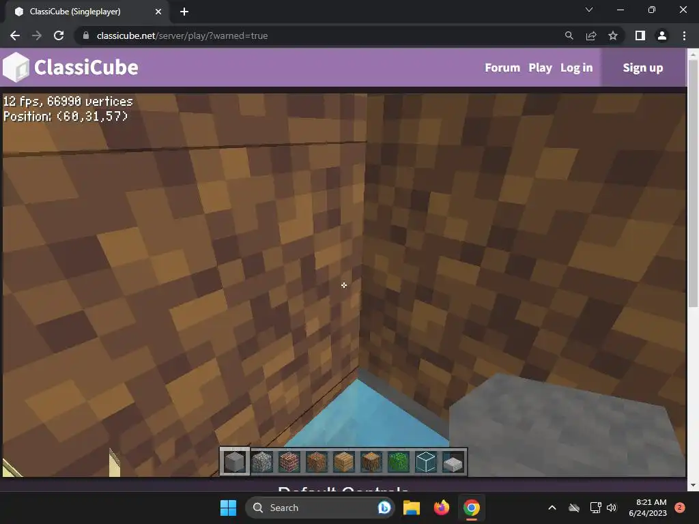Open Bing chat icon in search
699x524 pixels.
pyautogui.click(x=384, y=508)
